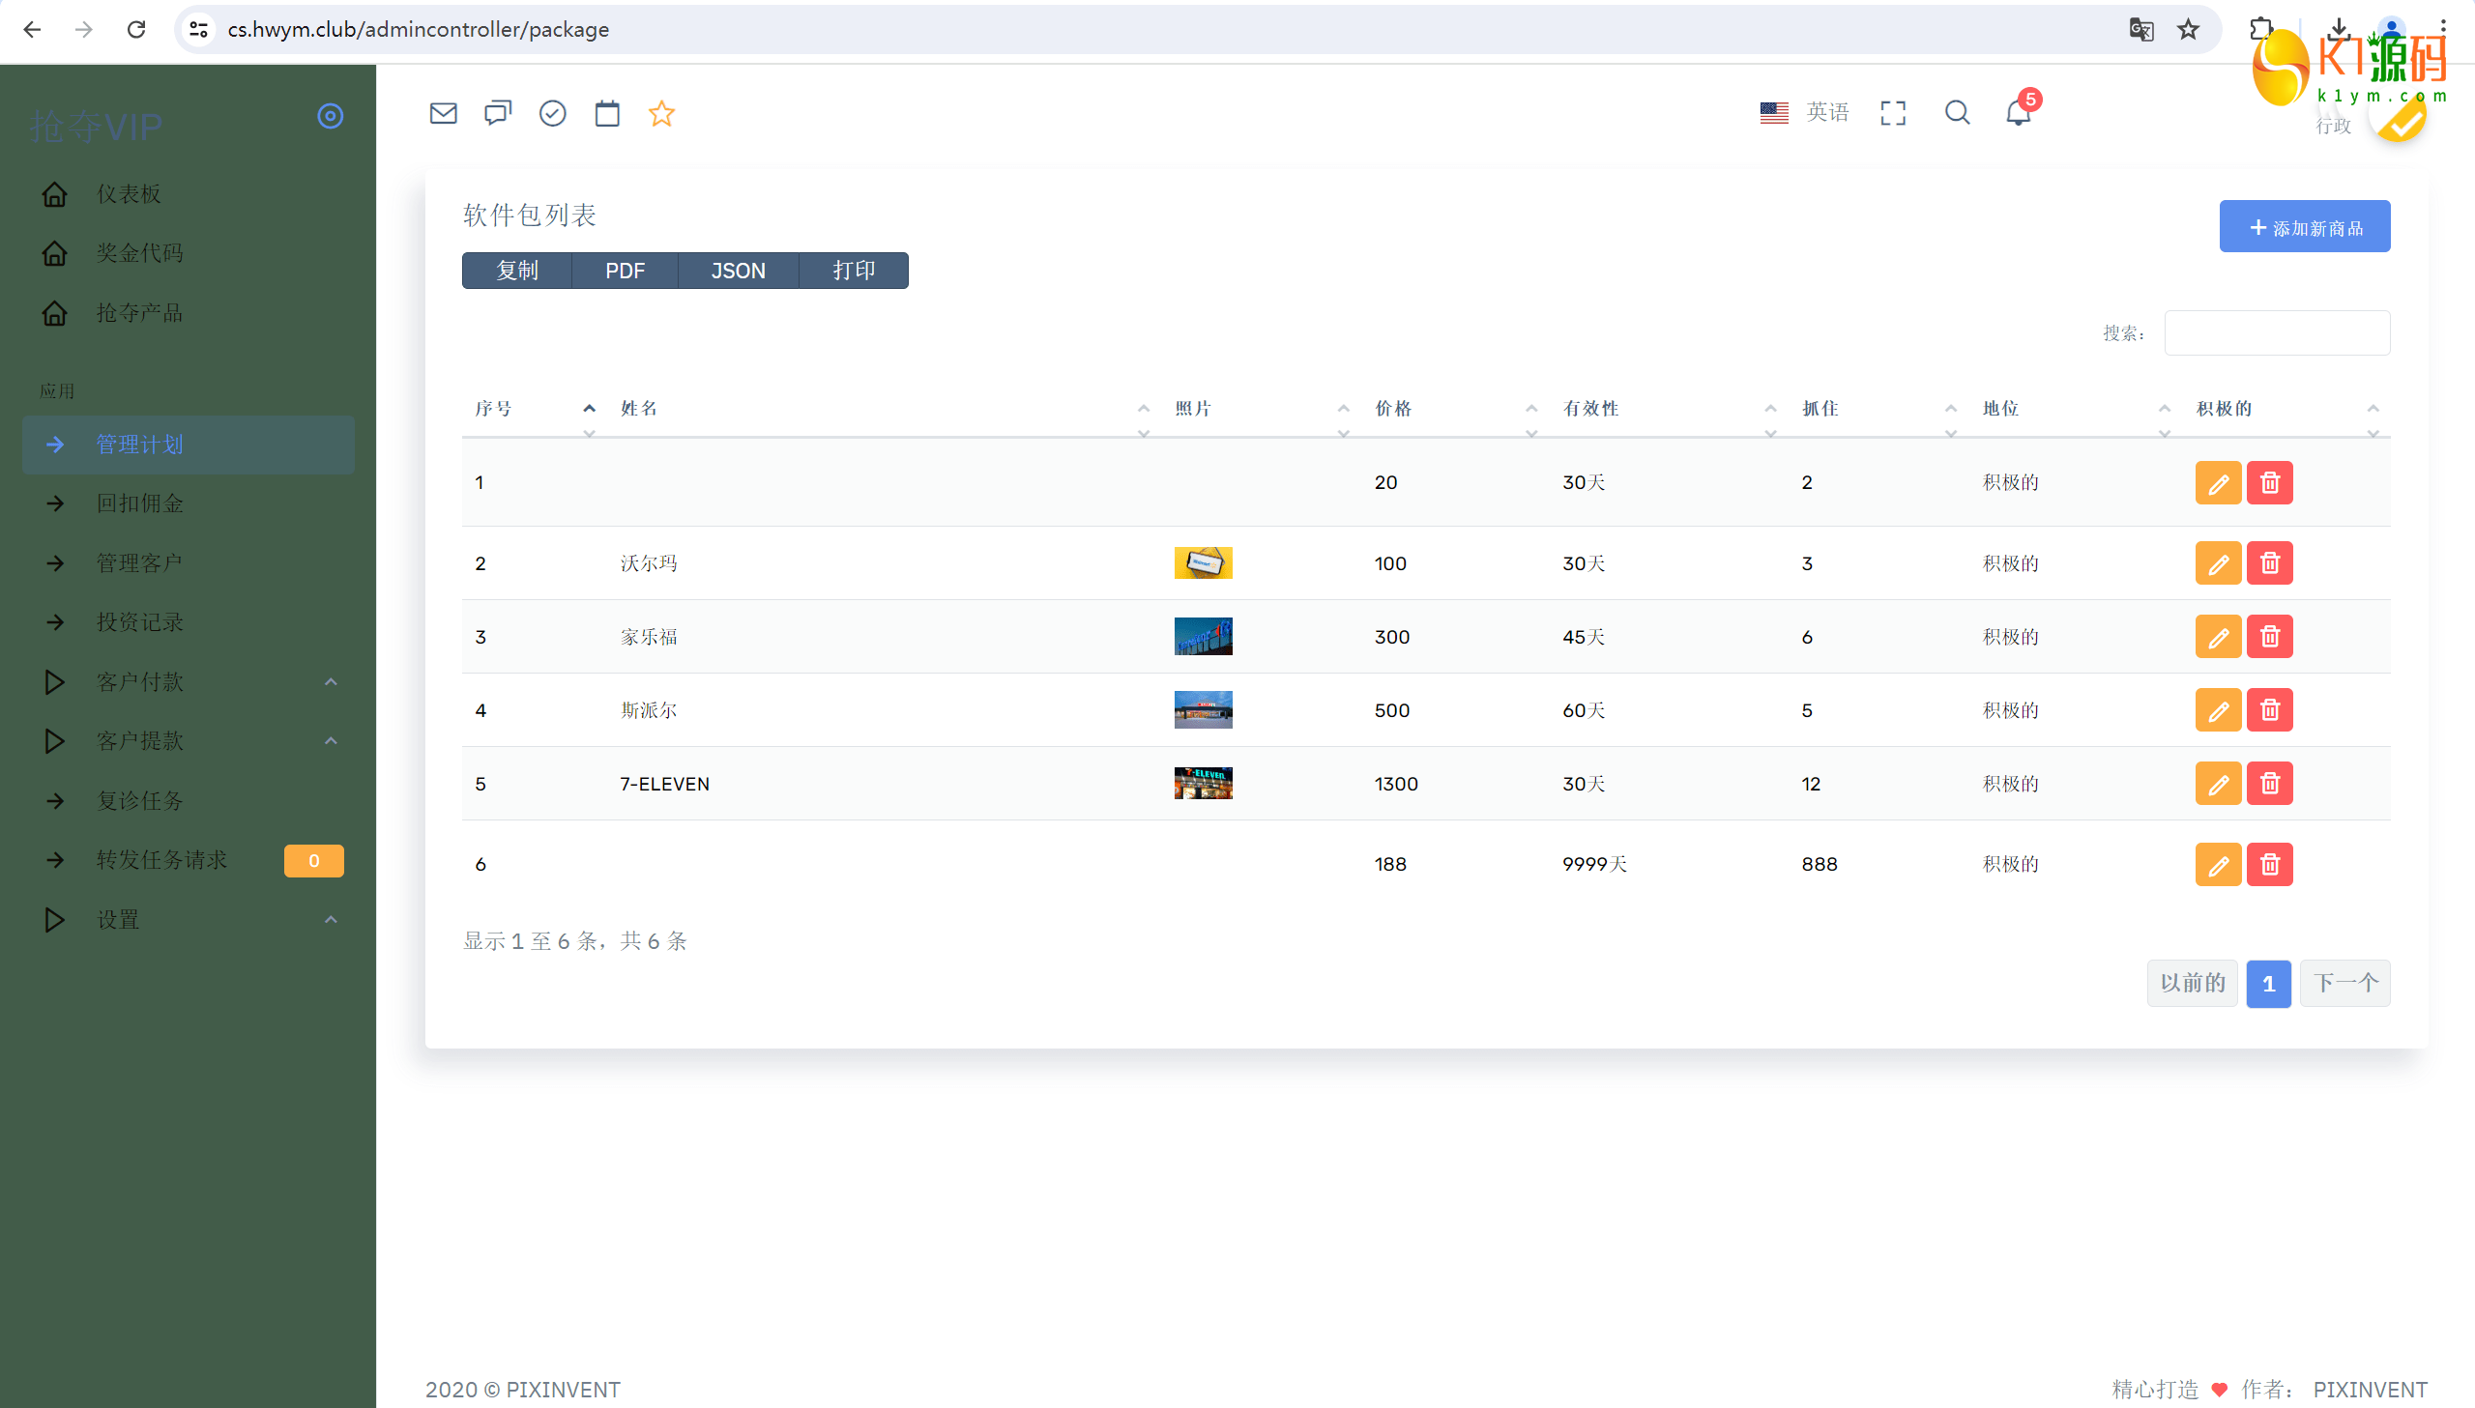This screenshot has width=2475, height=1408.
Task: Open the mail envelope icon in top toolbar
Action: (443, 113)
